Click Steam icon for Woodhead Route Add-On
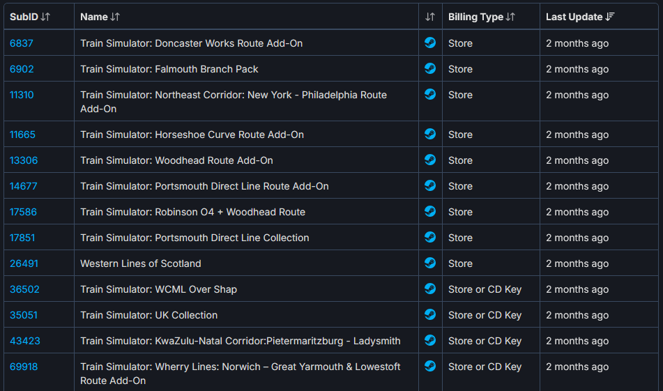 tap(430, 160)
